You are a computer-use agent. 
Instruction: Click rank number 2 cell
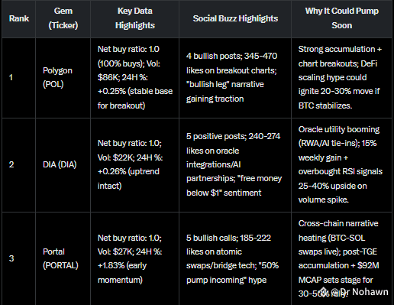click(x=19, y=165)
